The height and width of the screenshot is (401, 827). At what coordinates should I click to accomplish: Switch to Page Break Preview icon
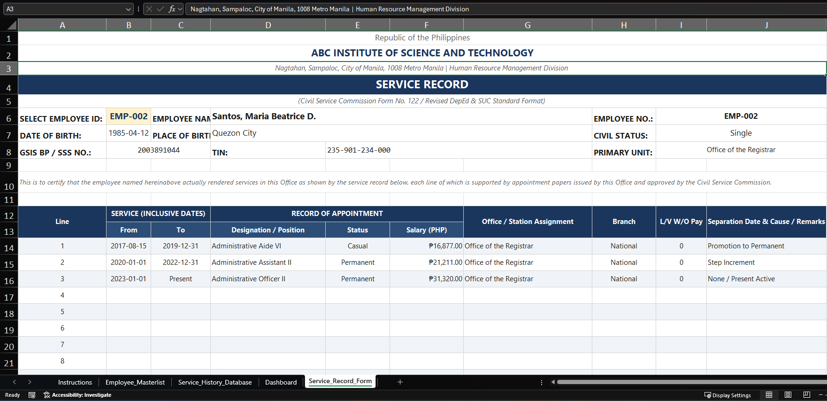click(806, 395)
